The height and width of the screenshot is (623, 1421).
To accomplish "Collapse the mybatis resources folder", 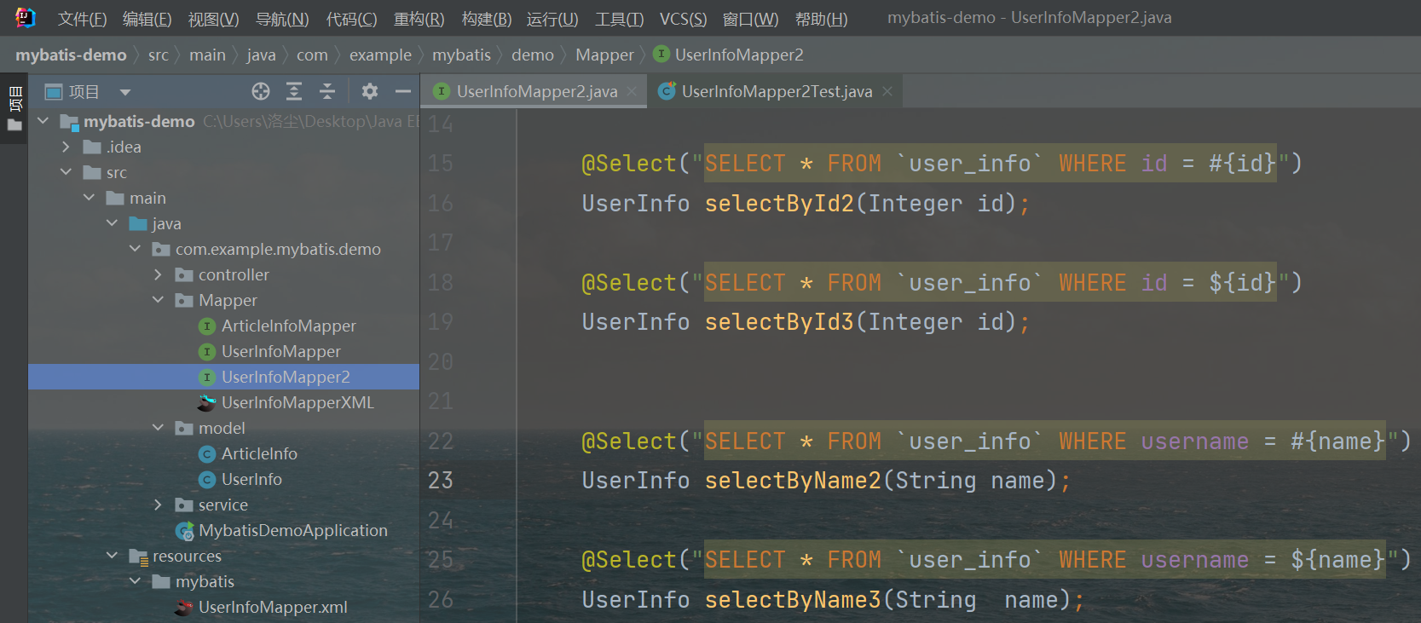I will coord(135,581).
